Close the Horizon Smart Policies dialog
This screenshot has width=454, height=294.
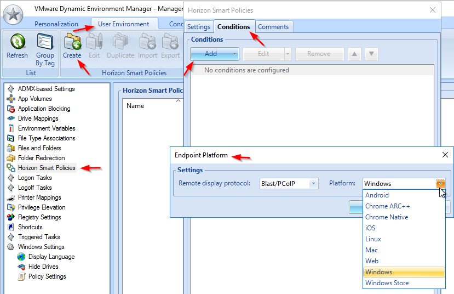tap(433, 10)
